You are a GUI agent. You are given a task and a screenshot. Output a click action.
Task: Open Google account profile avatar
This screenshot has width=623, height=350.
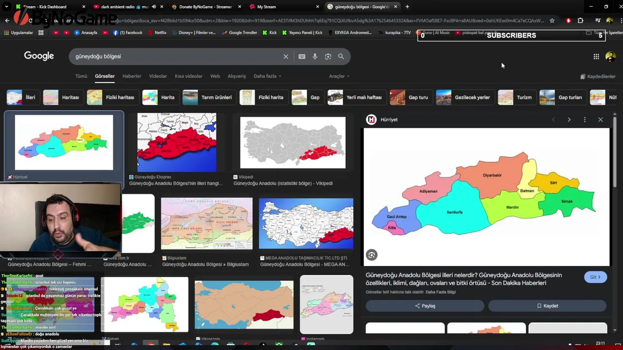pyautogui.click(x=610, y=56)
